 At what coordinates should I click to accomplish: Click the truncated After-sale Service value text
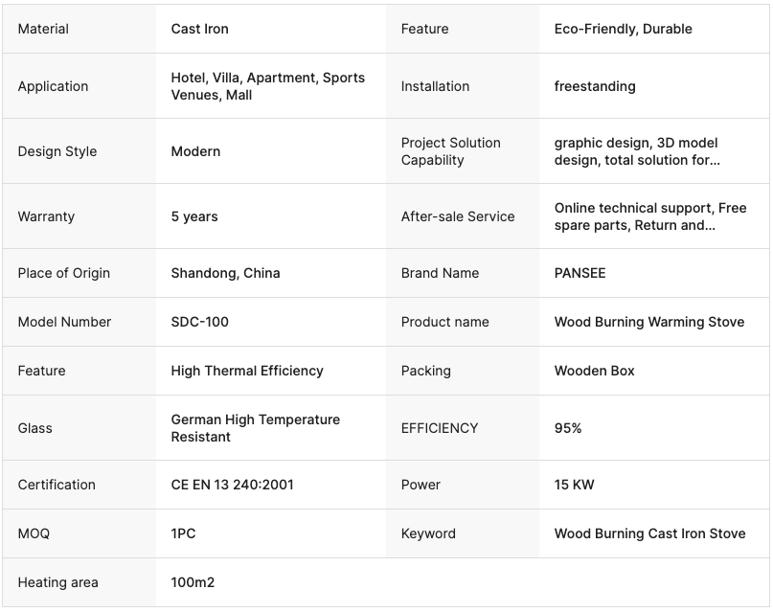click(649, 216)
